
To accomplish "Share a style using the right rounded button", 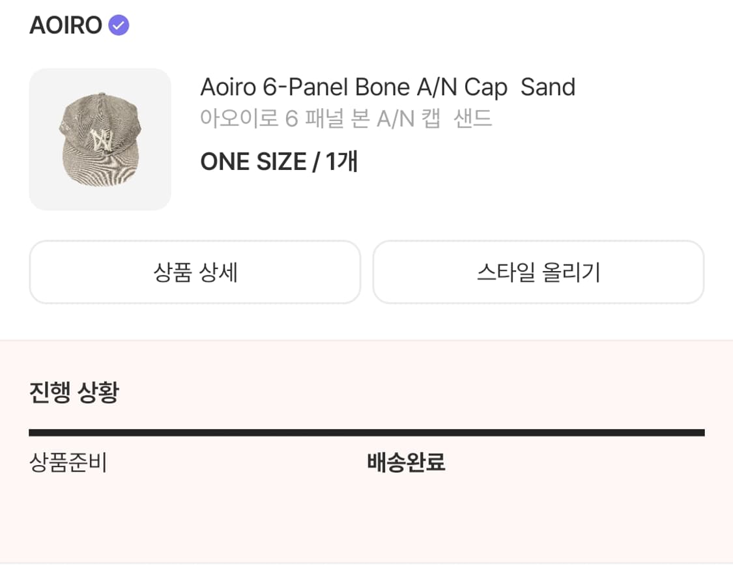I will (538, 272).
